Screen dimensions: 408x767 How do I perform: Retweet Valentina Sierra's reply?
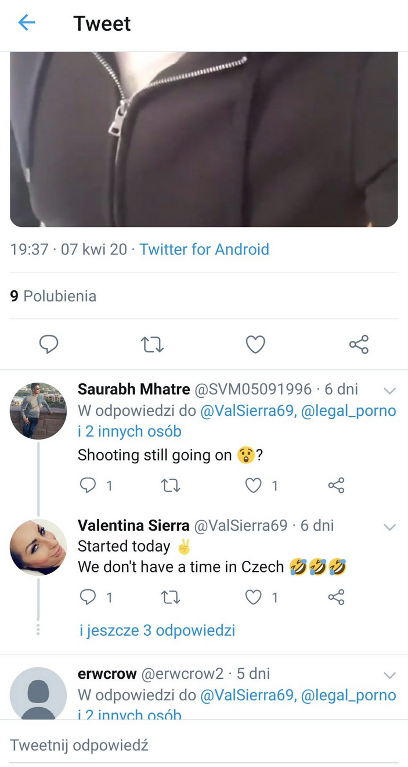[x=170, y=597]
